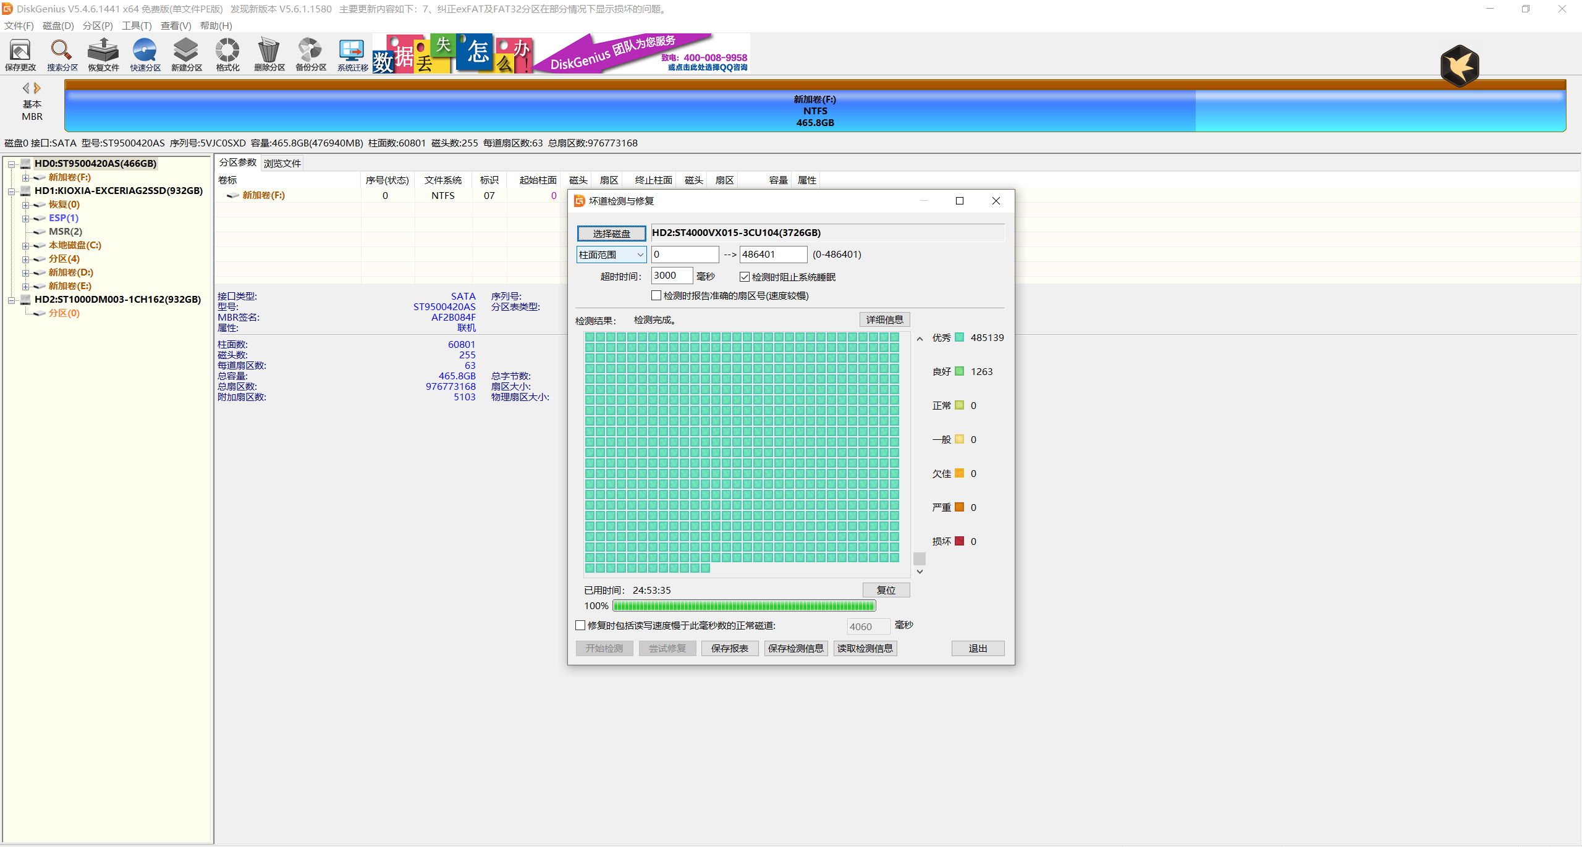Click the 保存报表 button

point(729,648)
